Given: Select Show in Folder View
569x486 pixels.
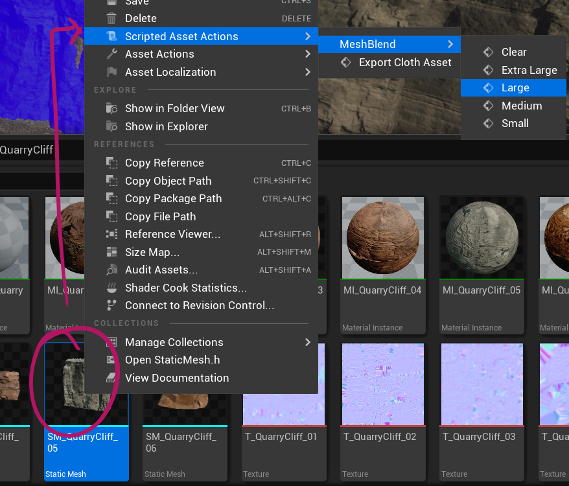Looking at the screenshot, I should [202, 108].
